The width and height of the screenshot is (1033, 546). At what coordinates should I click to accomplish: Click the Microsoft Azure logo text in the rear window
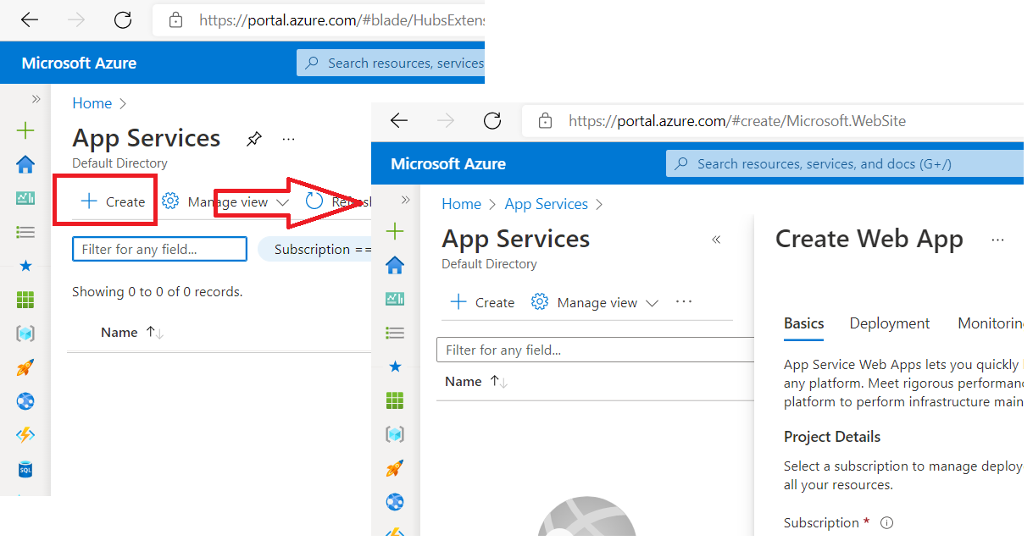79,63
